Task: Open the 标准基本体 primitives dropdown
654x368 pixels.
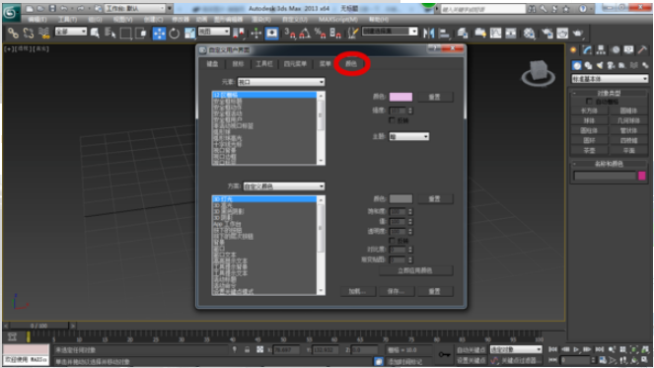Action: (610, 79)
